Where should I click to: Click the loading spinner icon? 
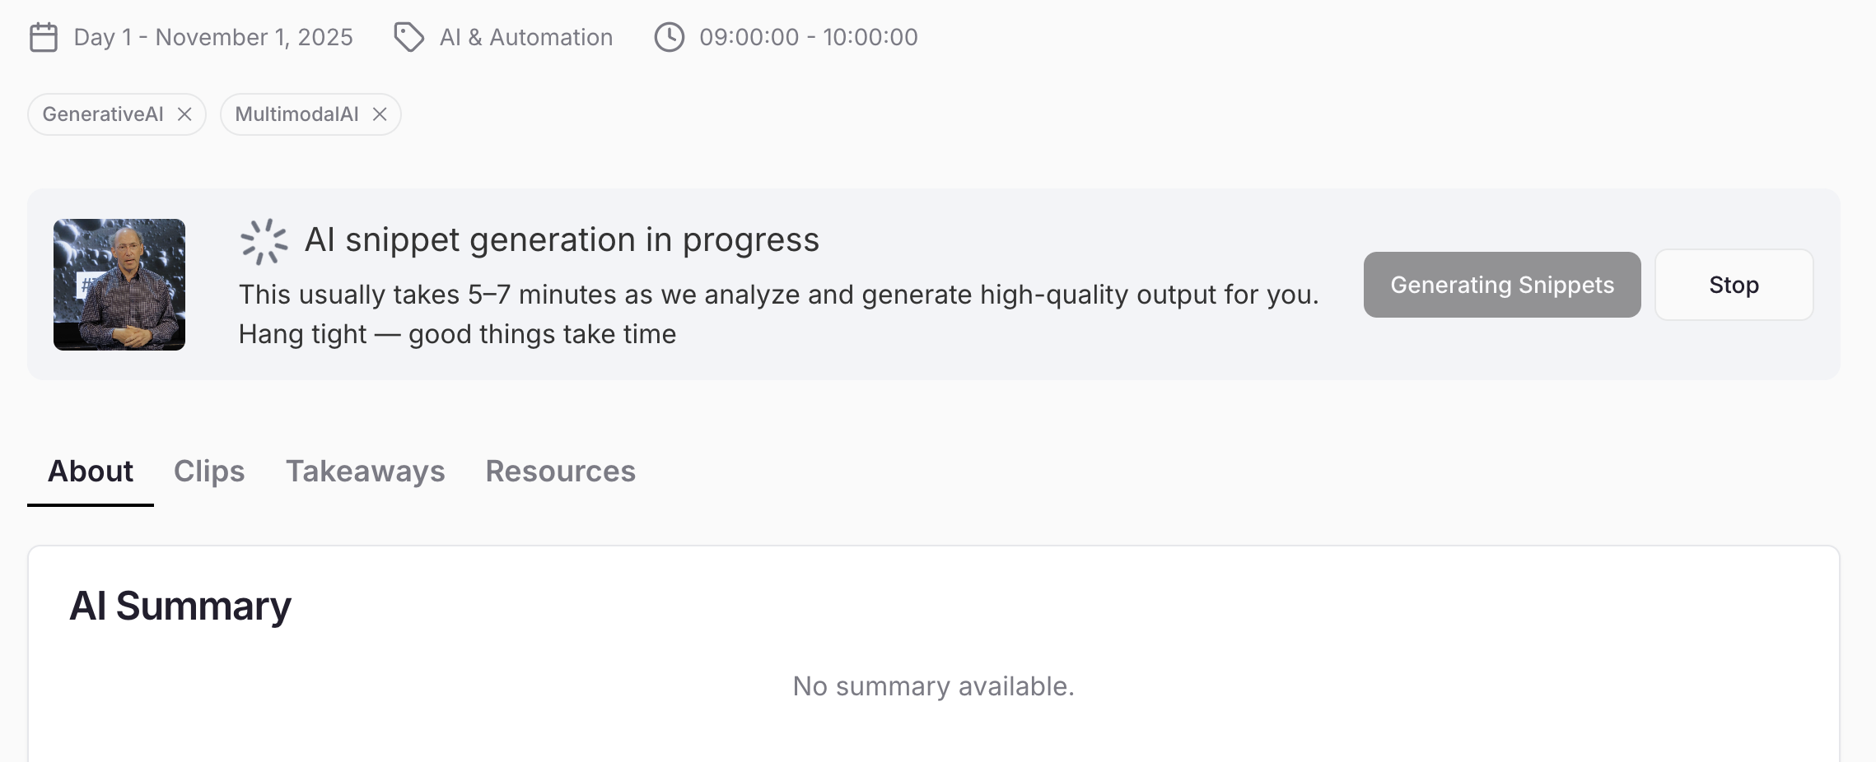pos(264,241)
